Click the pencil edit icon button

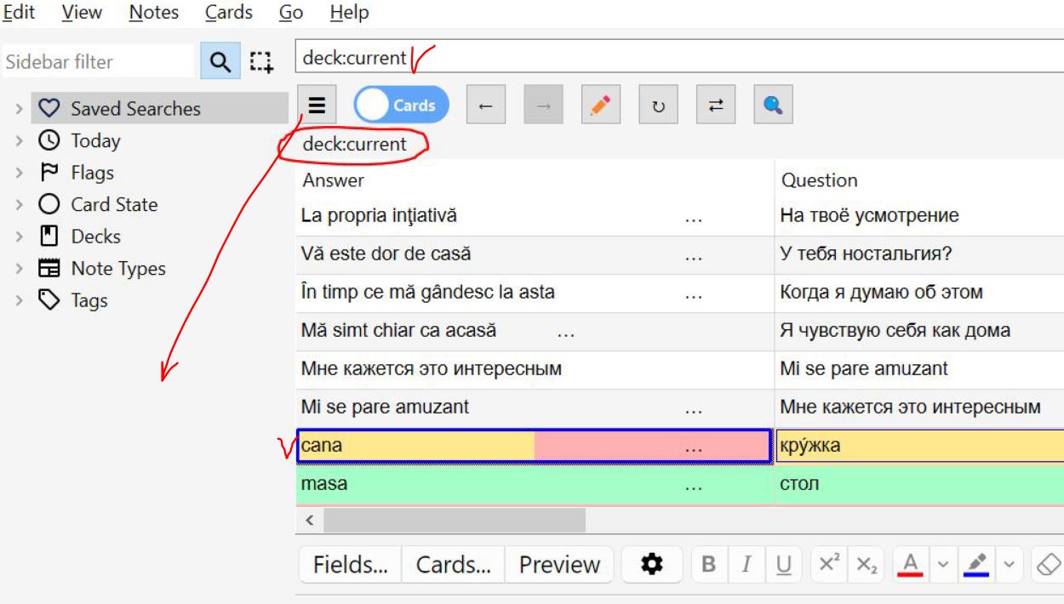point(601,105)
